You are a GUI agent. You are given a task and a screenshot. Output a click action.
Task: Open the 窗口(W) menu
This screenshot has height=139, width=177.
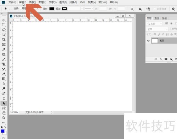(x=103, y=2)
